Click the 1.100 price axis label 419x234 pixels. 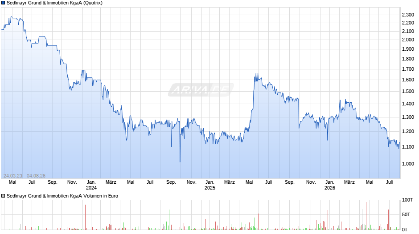pos(408,147)
